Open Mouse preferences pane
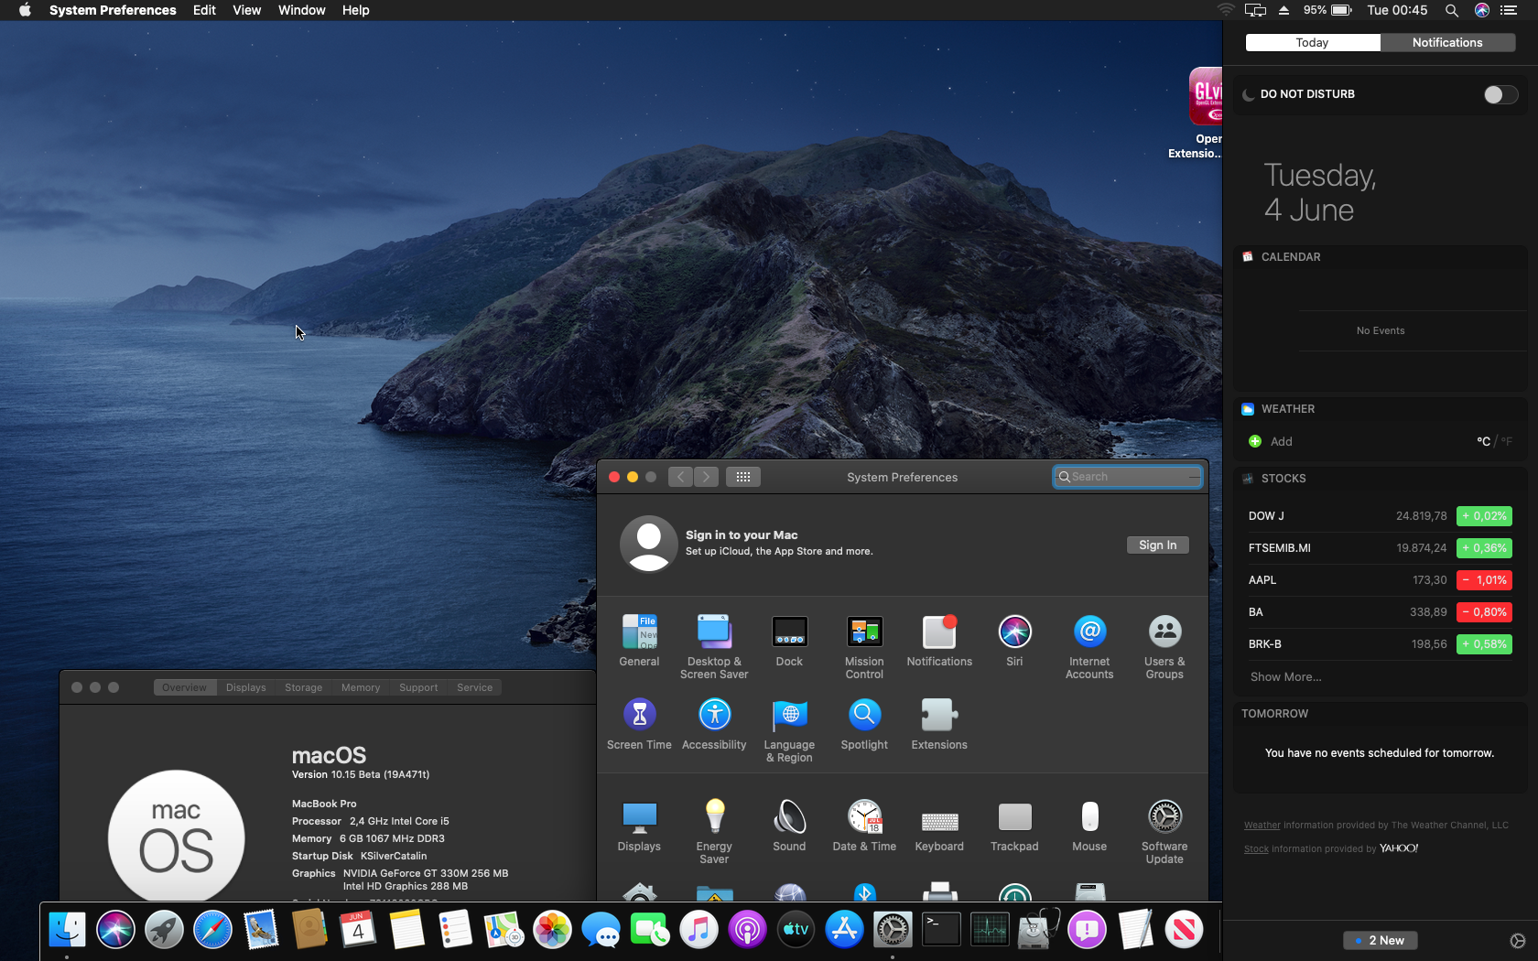This screenshot has width=1538, height=961. coord(1089,825)
